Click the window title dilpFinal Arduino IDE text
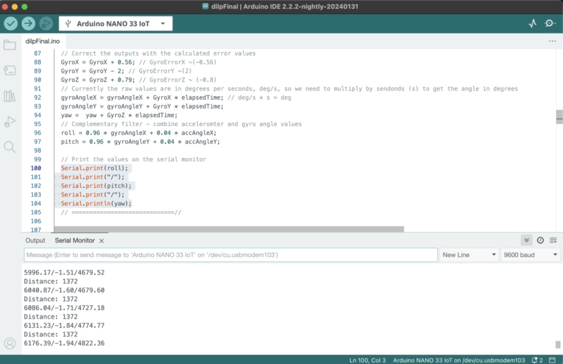The width and height of the screenshot is (563, 364). 285,6
